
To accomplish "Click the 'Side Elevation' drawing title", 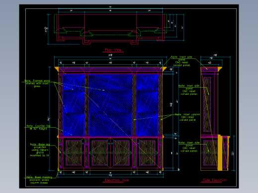I will pos(215,180).
